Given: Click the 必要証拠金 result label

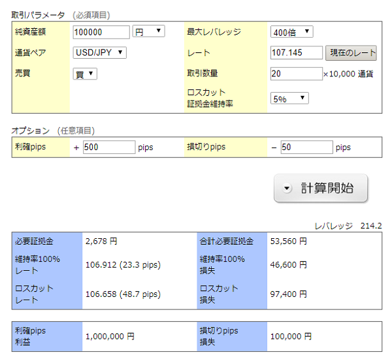Looking at the screenshot, I should [x=34, y=241].
